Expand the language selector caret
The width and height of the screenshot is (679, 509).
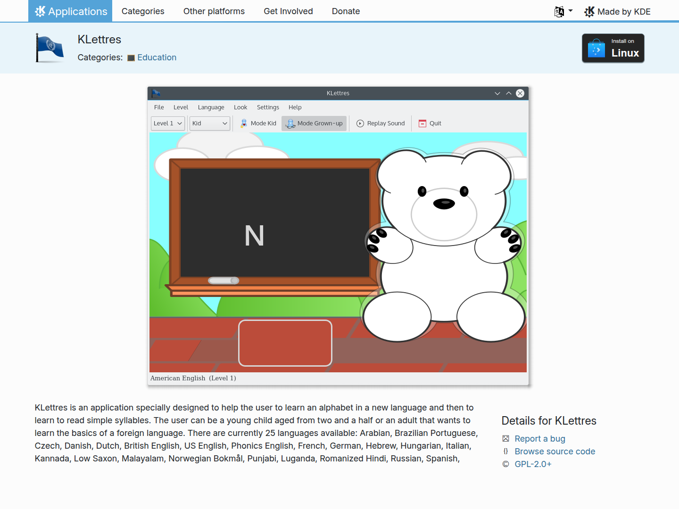point(571,10)
